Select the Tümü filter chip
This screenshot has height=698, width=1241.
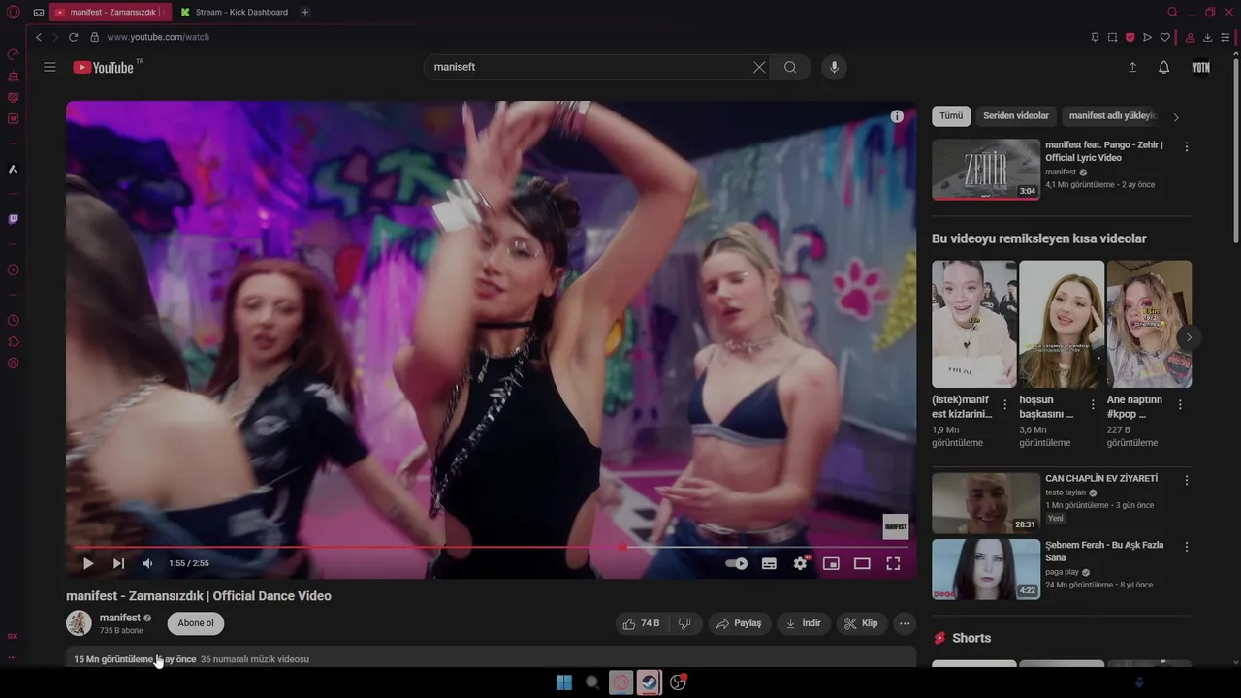[951, 116]
